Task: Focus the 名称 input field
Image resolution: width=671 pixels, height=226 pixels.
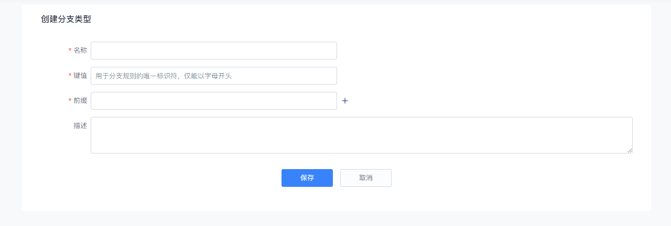Action: point(213,51)
